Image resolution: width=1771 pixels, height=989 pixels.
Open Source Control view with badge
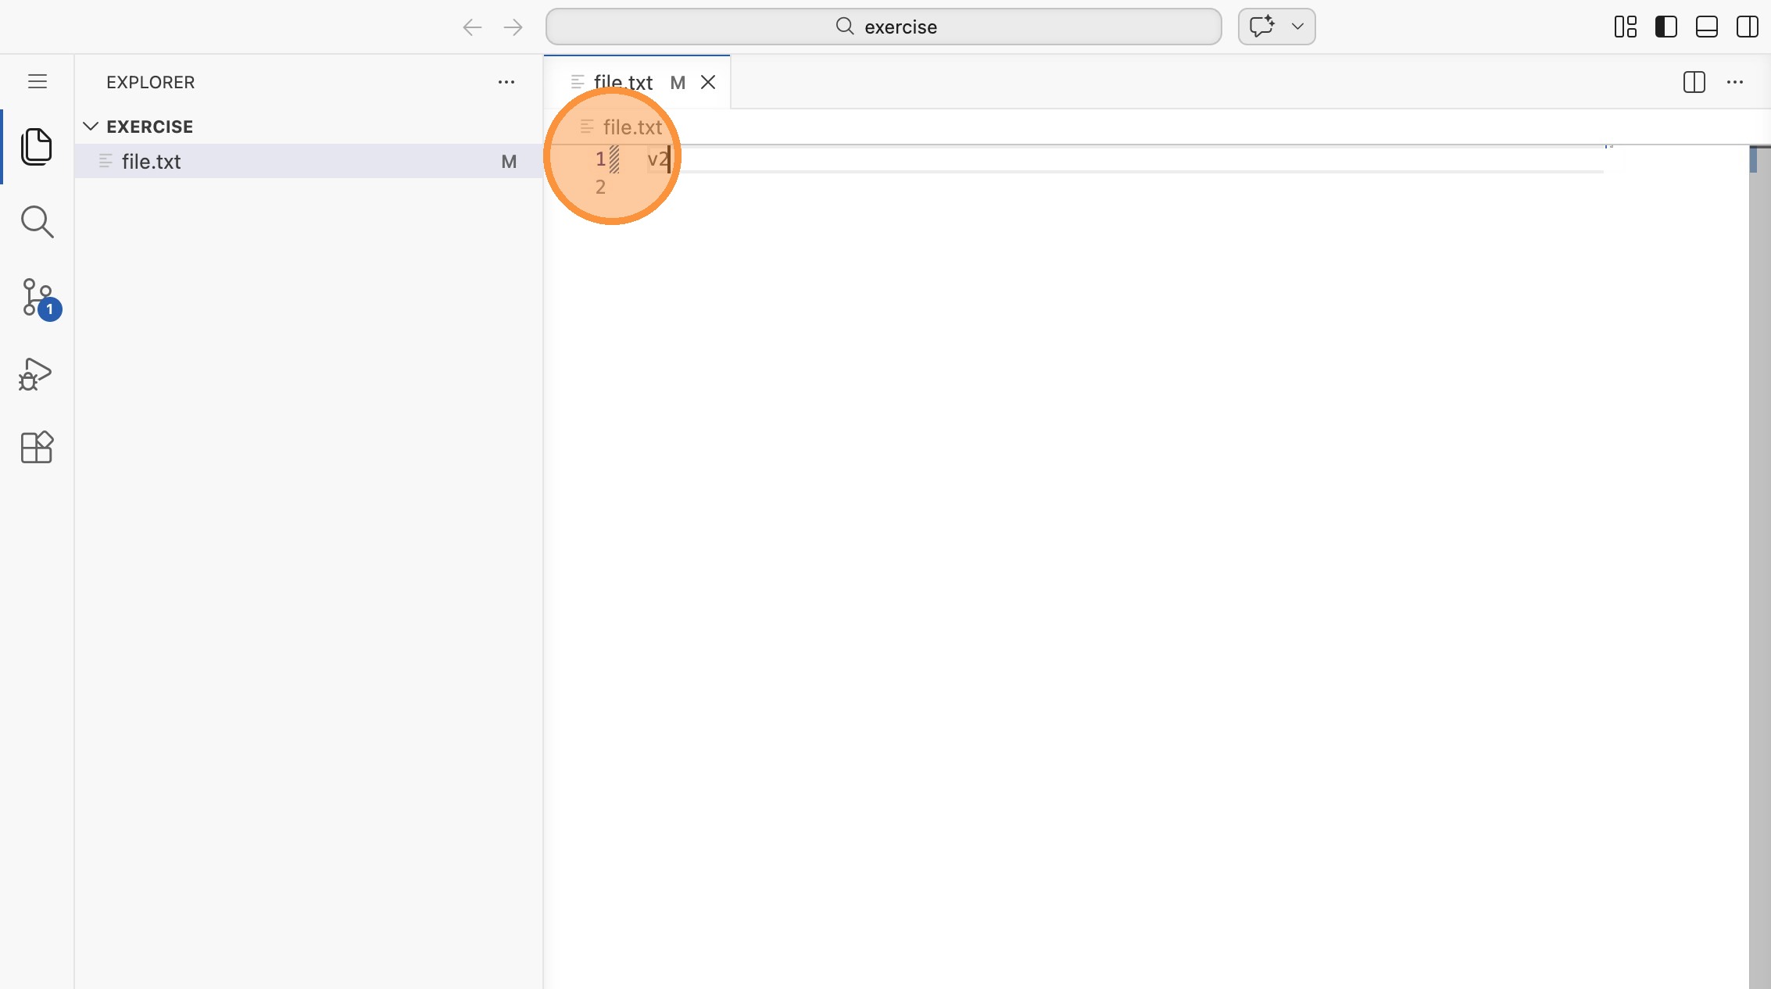[x=37, y=298]
